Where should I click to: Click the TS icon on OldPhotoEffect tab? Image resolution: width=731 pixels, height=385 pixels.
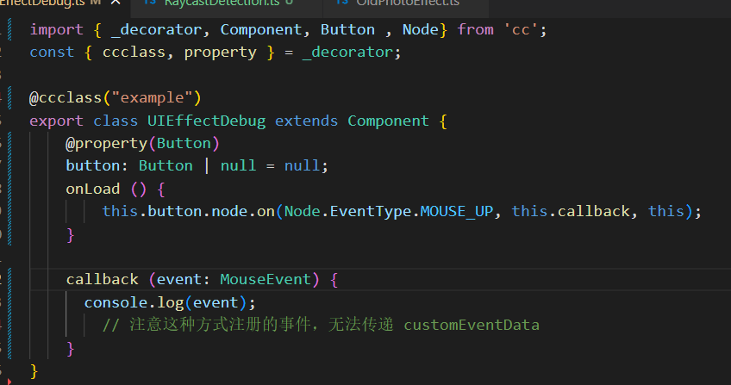point(341,3)
